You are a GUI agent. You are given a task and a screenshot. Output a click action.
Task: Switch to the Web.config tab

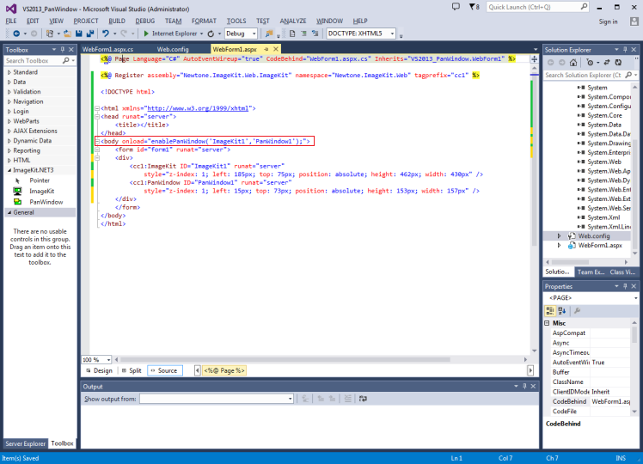(x=172, y=50)
